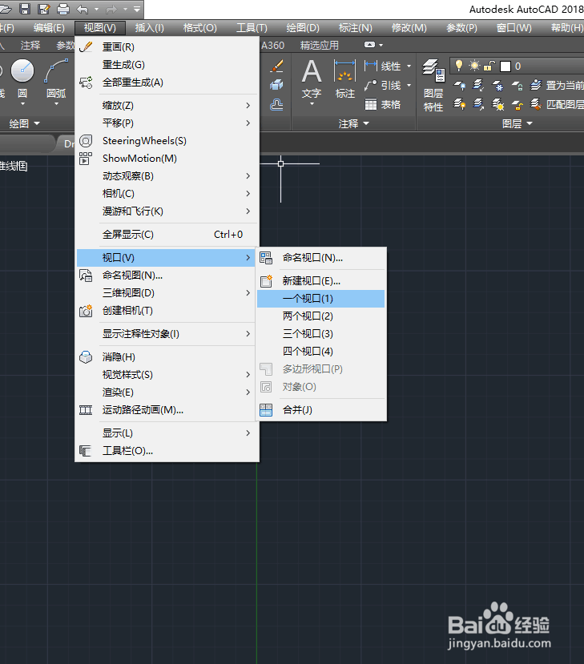584x664 pixels.
Task: Click the ShowMotion icon in menu
Action: [86, 159]
